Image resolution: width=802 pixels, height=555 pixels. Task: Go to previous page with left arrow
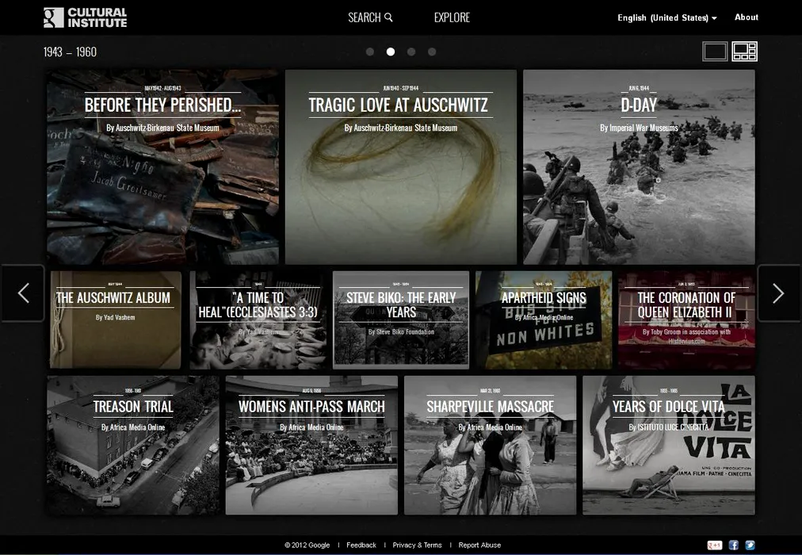23,293
